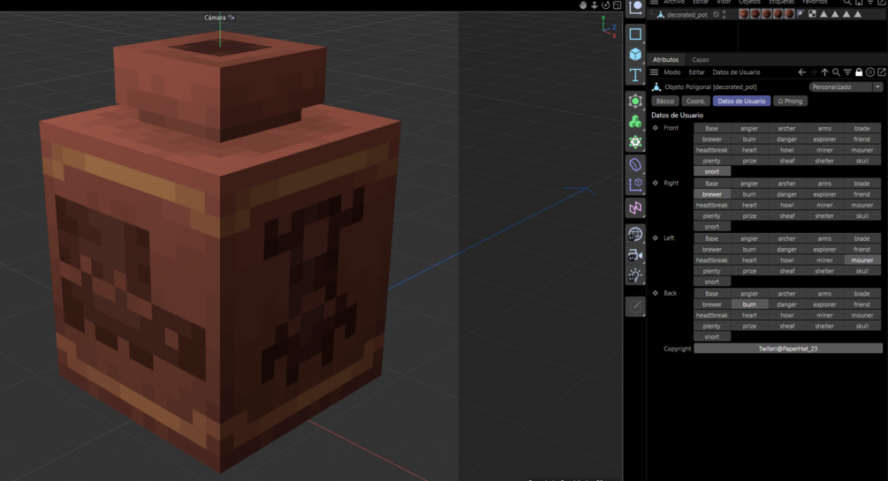Click the purple axis-with-cube icon
Screen dimensions: 888x481
pyautogui.click(x=634, y=185)
